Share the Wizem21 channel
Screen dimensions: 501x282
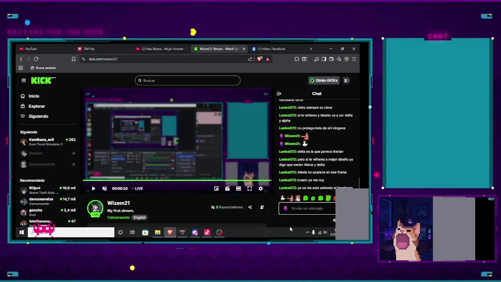(250, 207)
